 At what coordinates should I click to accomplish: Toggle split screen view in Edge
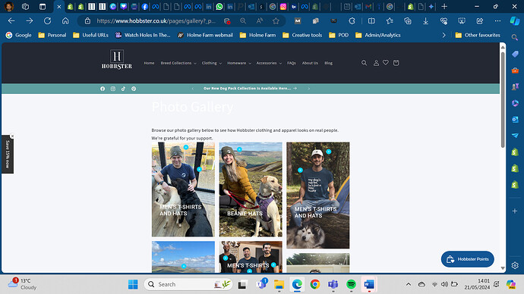(x=371, y=20)
